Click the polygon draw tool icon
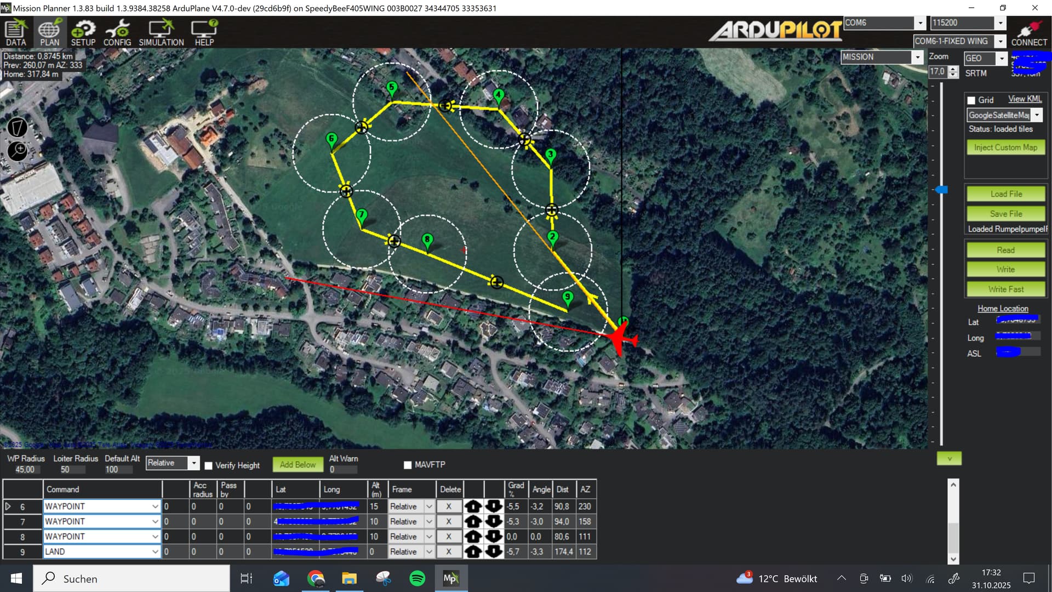This screenshot has height=592, width=1052. 18,128
